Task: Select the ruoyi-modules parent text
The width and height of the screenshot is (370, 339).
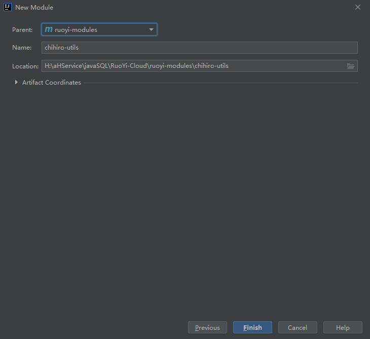Action: pos(76,30)
